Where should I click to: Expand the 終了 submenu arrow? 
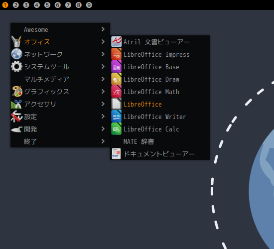click(x=103, y=141)
